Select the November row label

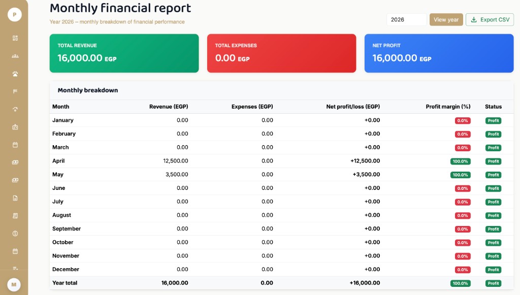pos(66,256)
